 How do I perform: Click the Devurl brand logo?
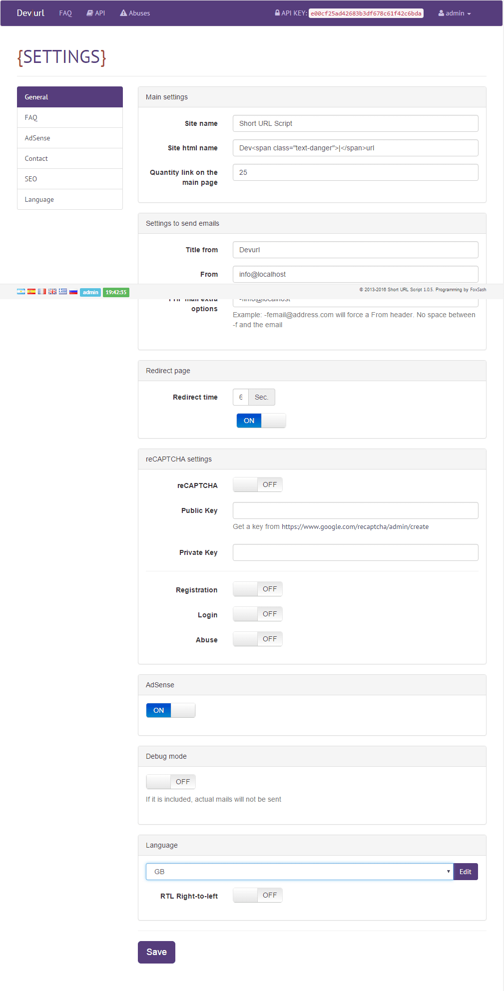click(x=30, y=13)
